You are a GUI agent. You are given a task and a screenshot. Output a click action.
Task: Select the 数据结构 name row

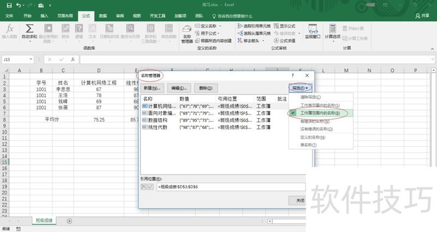215,120
